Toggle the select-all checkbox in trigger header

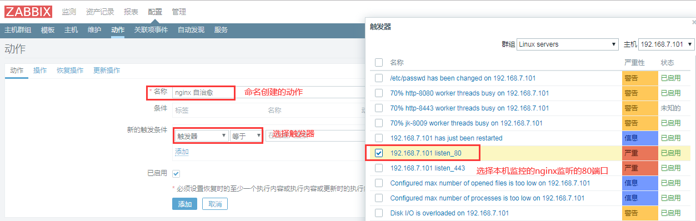(379, 62)
